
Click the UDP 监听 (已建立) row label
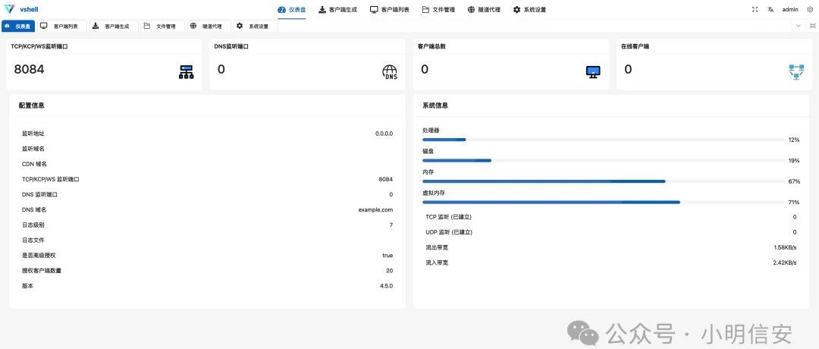(x=449, y=232)
